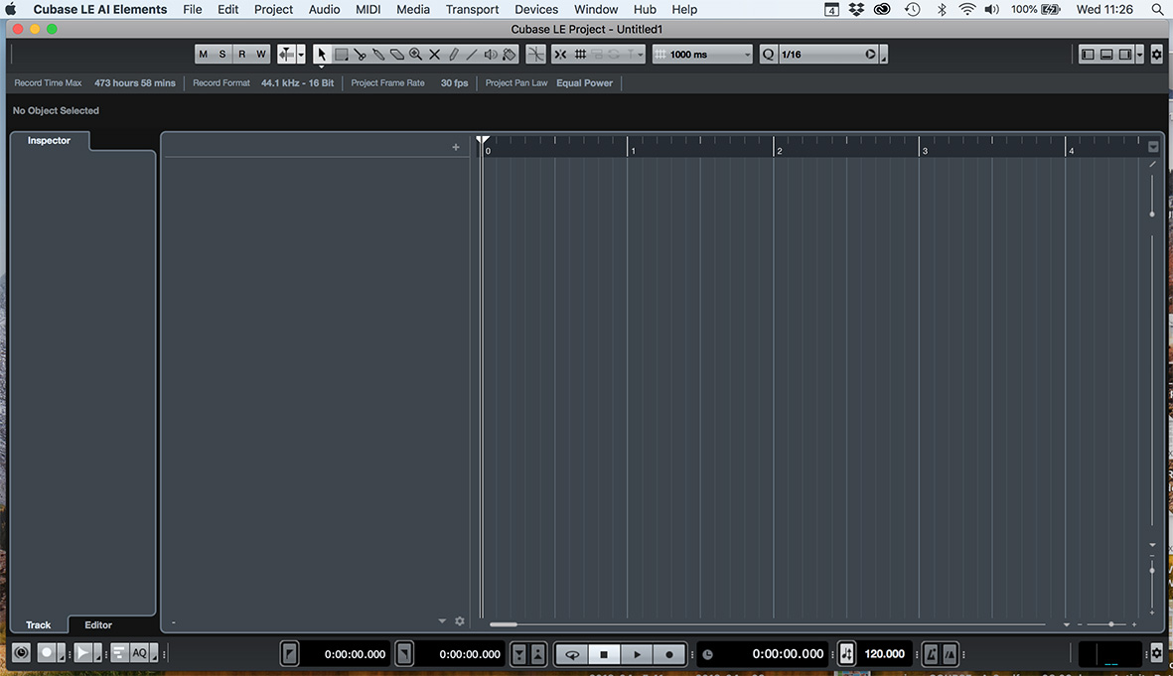Open the Devices menu
Viewport: 1173px width, 676px height.
(536, 9)
